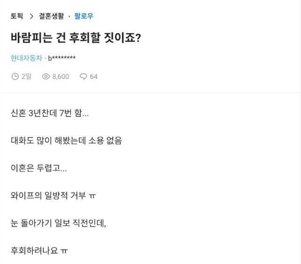Click the line 대화도 많이 해봤는데 소용 없음
Screen dimensions: 301x264
click(x=66, y=140)
